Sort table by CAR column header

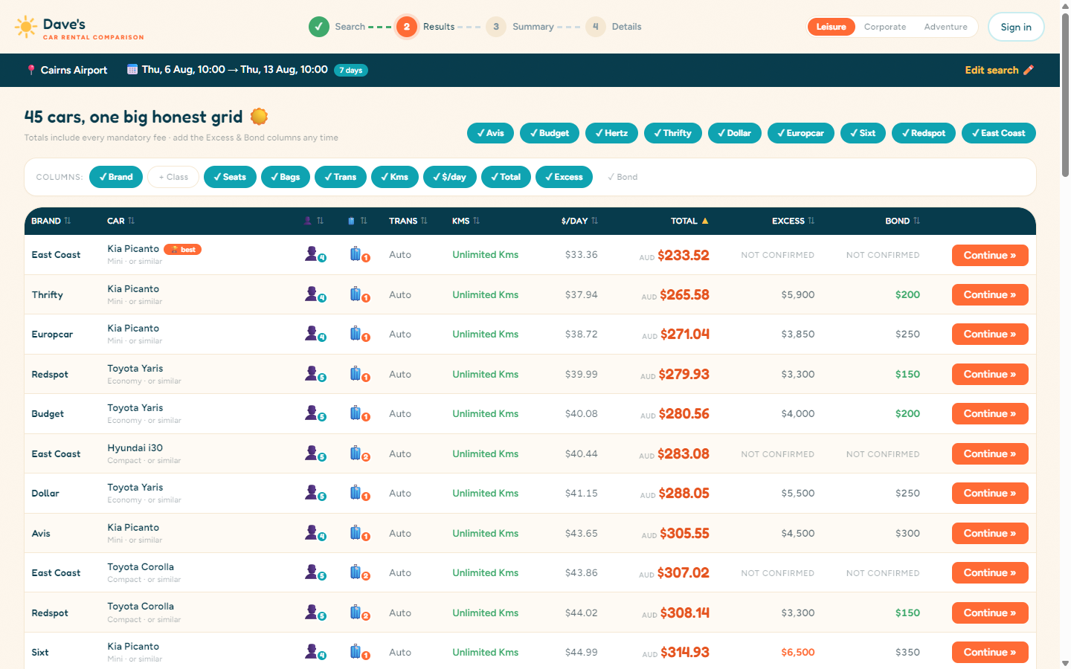coord(120,221)
